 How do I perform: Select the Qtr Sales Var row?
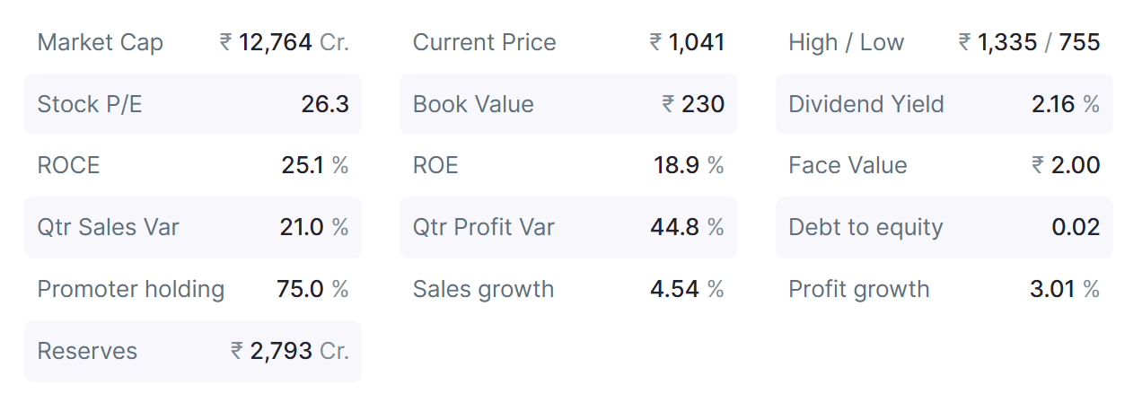[x=193, y=227]
